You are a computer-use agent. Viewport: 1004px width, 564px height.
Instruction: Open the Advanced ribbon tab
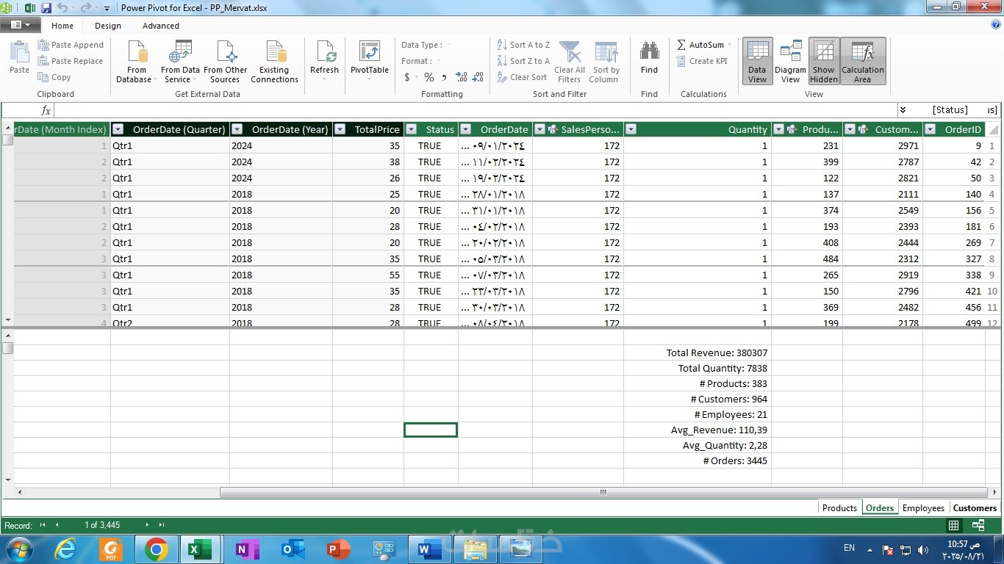point(161,26)
